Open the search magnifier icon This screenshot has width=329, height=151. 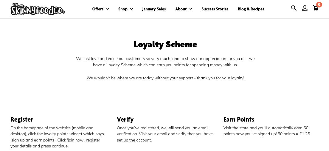pos(294,8)
